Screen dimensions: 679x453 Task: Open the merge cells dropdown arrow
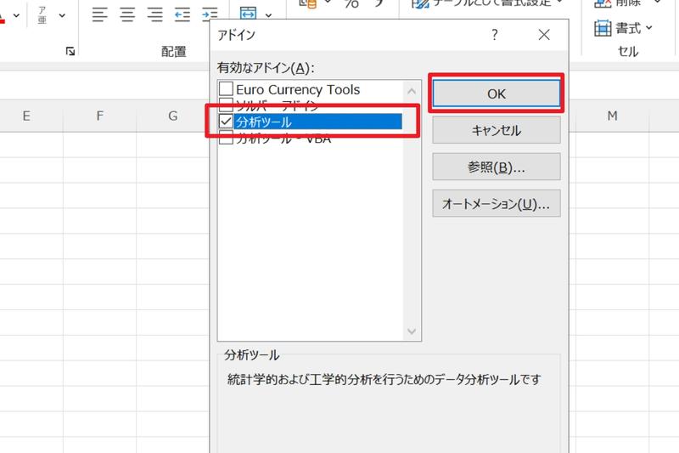(268, 15)
